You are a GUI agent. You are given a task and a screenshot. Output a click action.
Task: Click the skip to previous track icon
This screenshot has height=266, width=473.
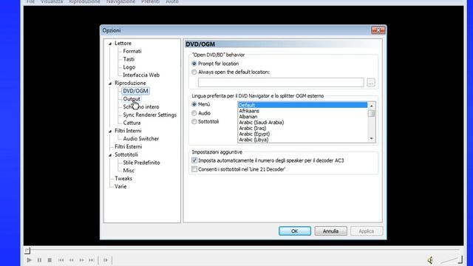pyautogui.click(x=61, y=260)
